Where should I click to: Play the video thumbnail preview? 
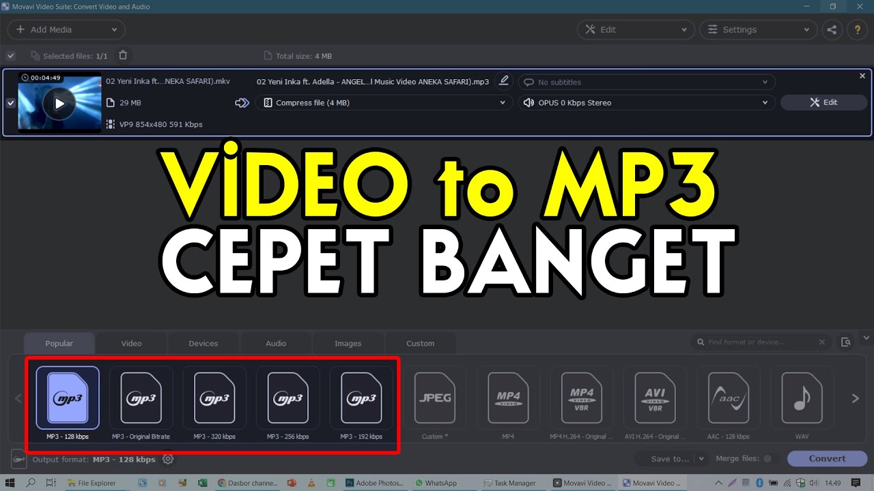tap(59, 104)
